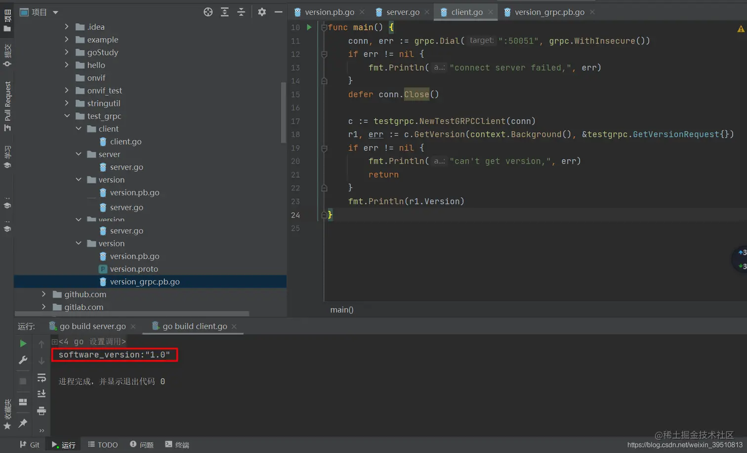
Task: Open project panel settings gear
Action: (262, 12)
